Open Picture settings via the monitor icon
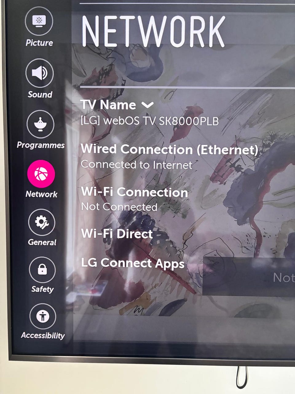Viewport: 295px width, 394px height. 39,21
